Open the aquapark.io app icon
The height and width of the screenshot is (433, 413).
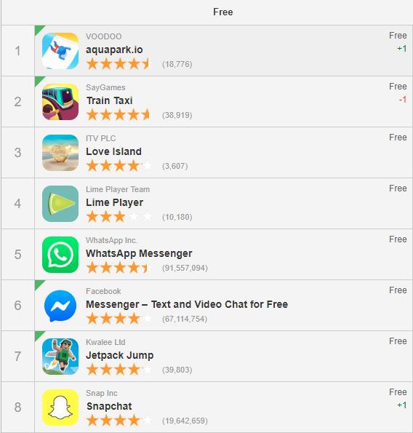(x=60, y=51)
